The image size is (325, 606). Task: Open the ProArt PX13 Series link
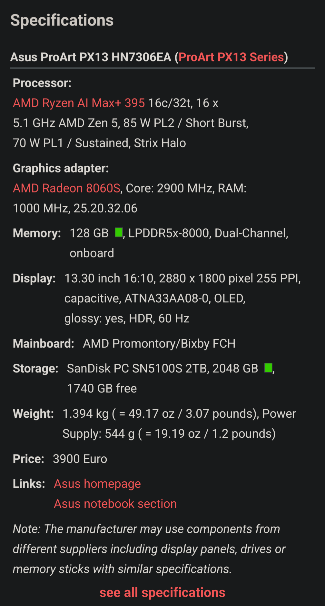point(231,57)
